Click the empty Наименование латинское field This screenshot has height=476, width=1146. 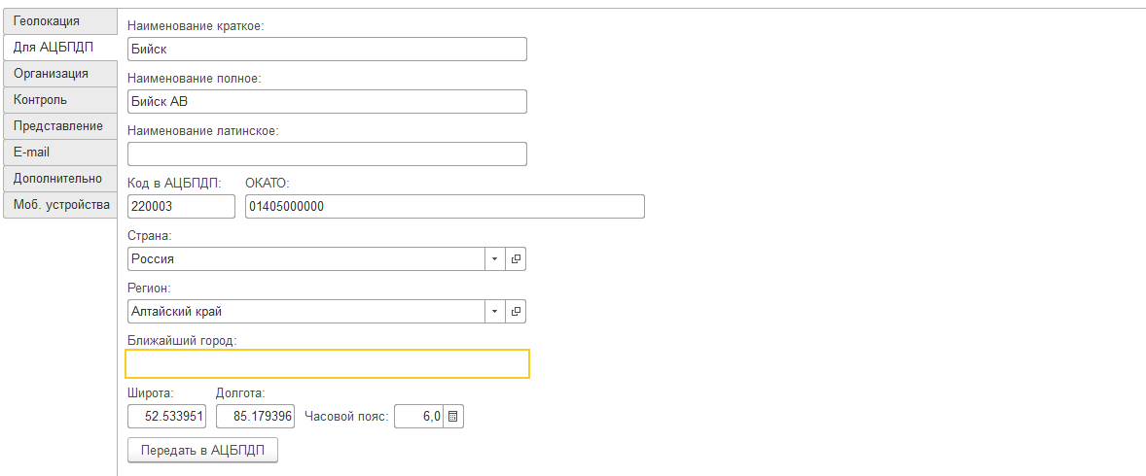[327, 154]
